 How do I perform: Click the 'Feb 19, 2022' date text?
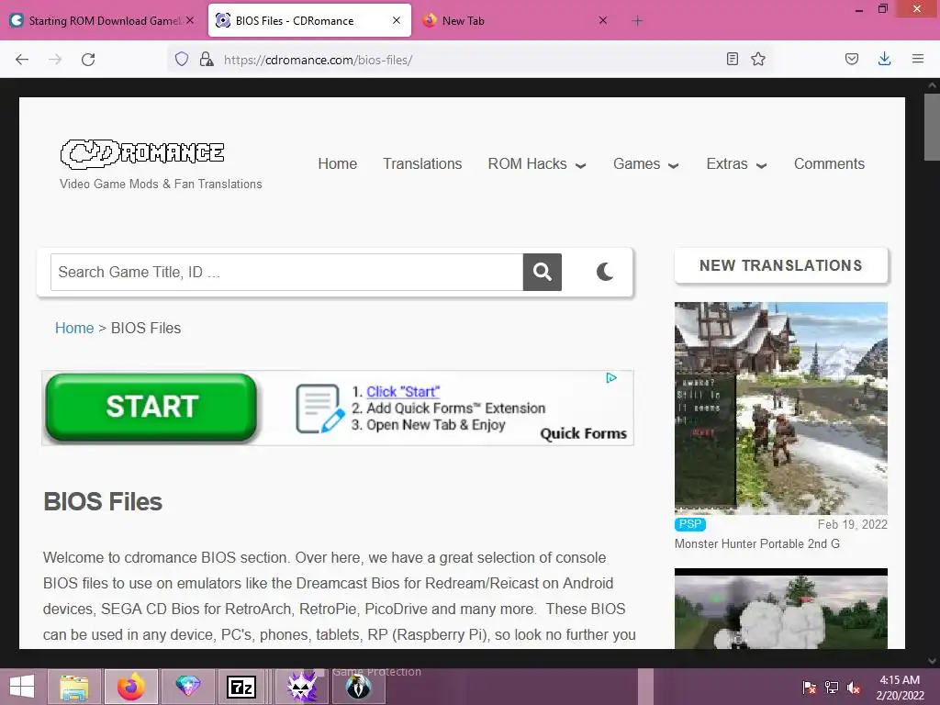[x=852, y=524]
